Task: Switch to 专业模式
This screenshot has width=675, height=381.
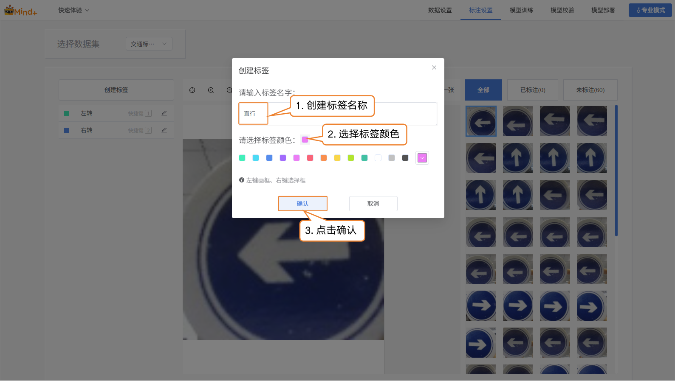Action: point(650,10)
